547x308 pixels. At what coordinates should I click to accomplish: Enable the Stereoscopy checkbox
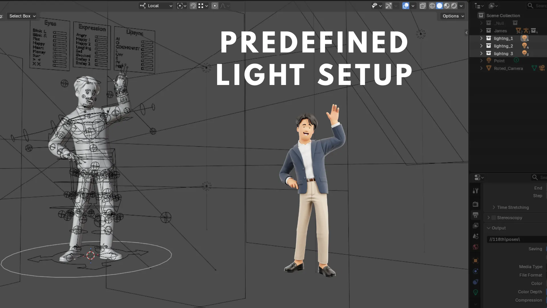494,218
